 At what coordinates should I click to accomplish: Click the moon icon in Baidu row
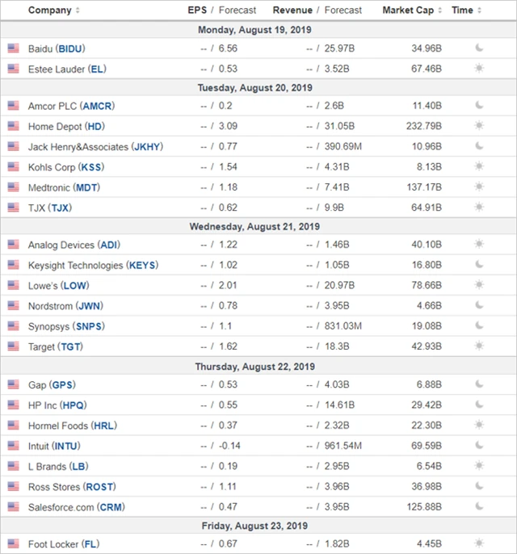(x=479, y=48)
